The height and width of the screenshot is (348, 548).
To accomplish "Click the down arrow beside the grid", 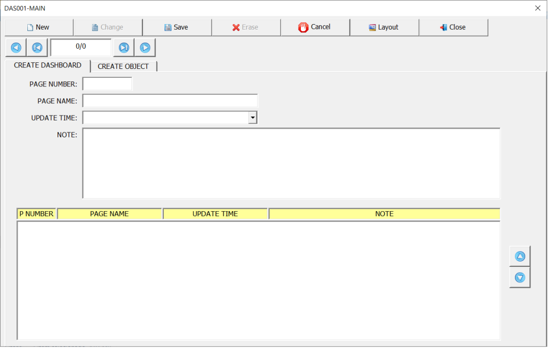I will [520, 277].
